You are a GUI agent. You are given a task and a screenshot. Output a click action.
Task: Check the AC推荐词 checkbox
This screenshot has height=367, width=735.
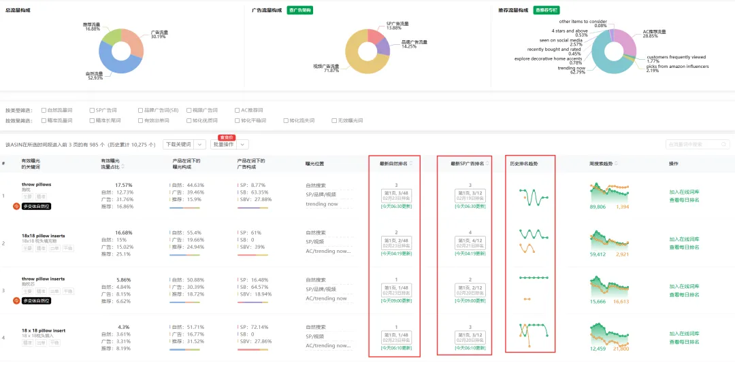238,111
